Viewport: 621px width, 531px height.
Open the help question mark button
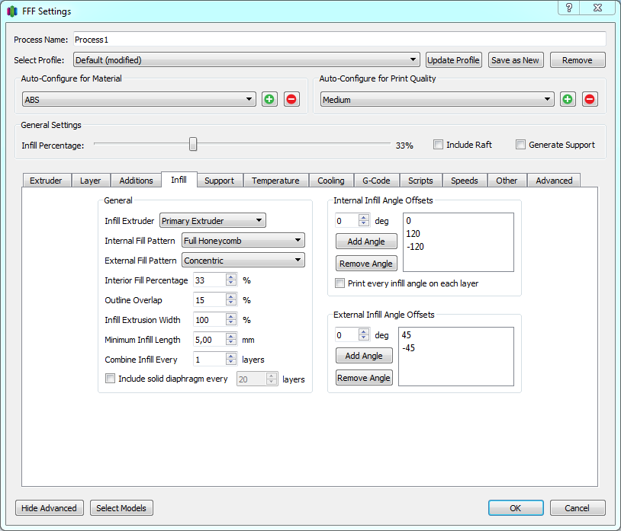pyautogui.click(x=568, y=7)
